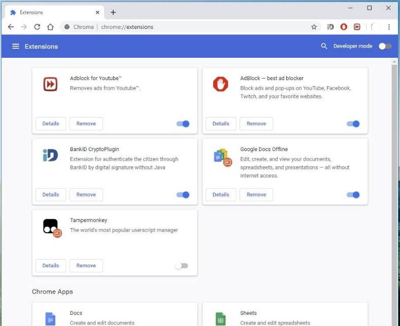
Task: Remove Google Docs Offline extension
Action: click(x=256, y=195)
